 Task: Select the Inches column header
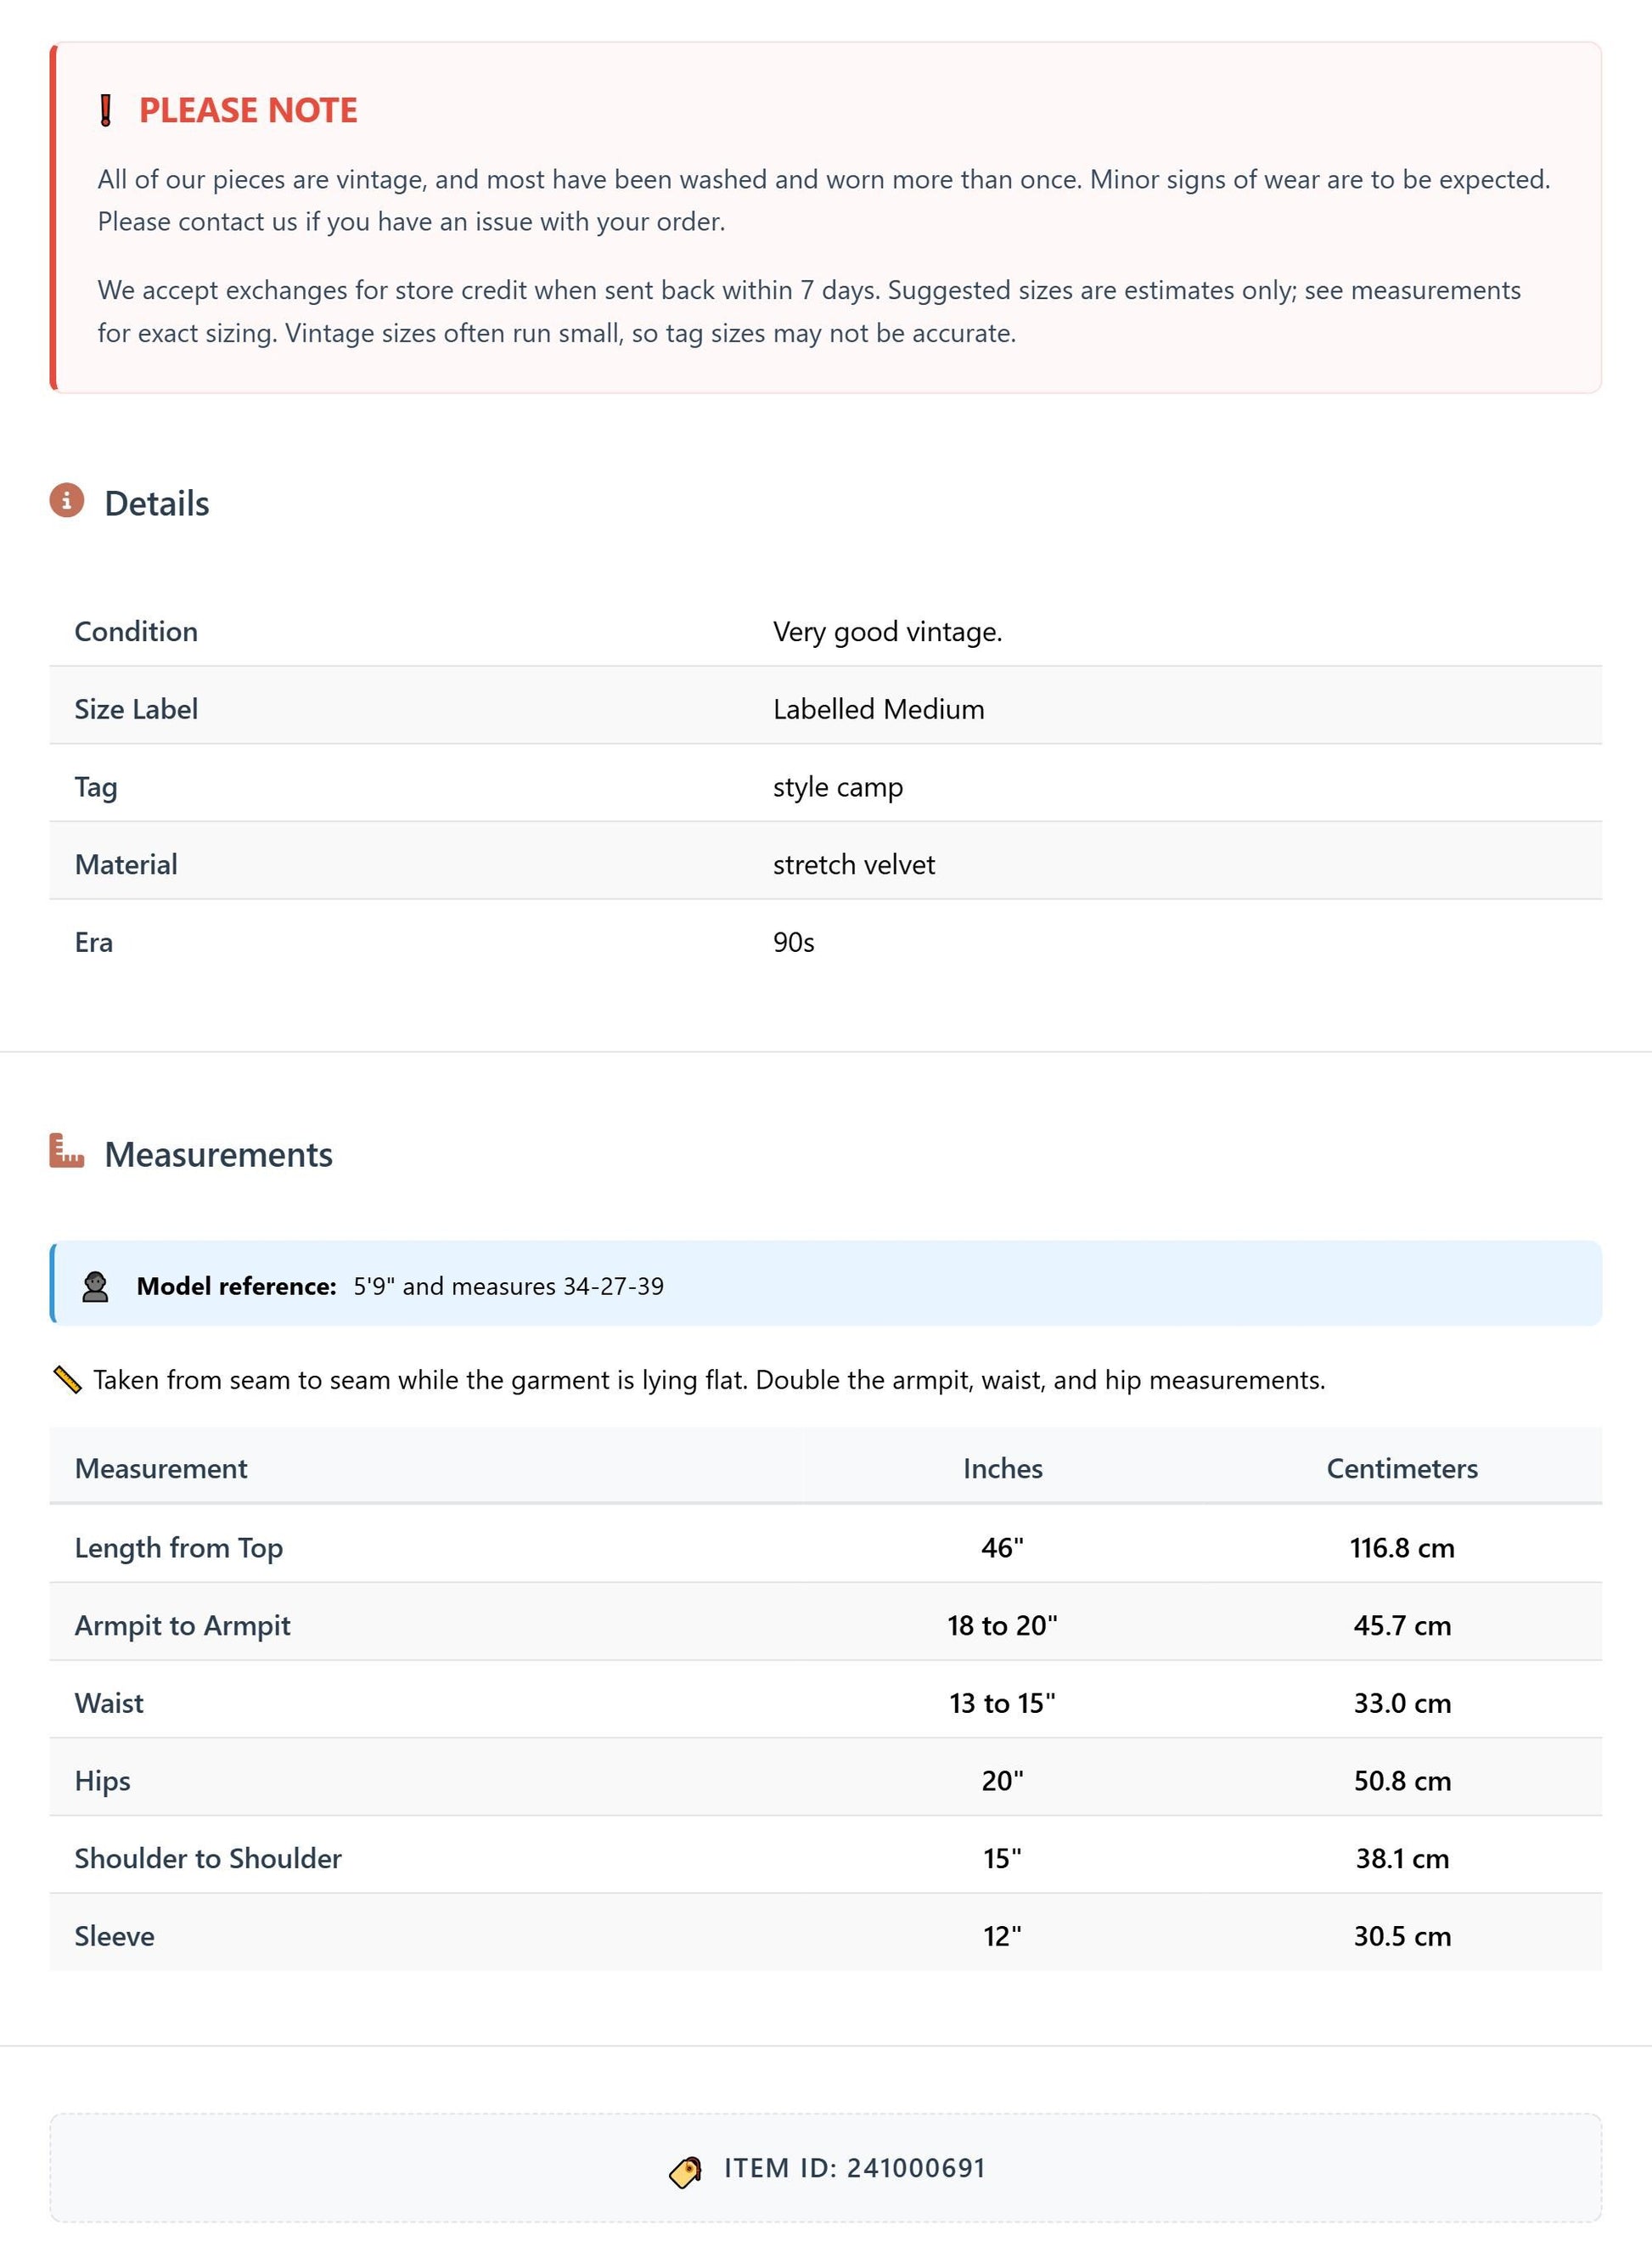click(1003, 1468)
